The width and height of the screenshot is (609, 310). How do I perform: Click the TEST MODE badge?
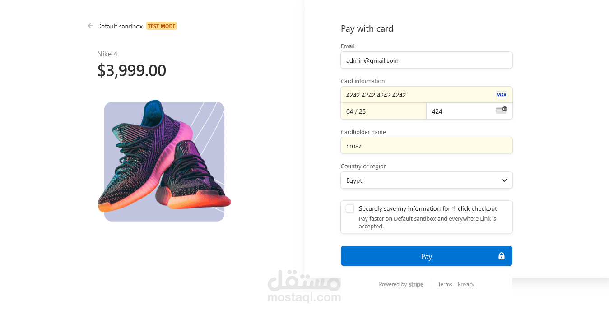pyautogui.click(x=162, y=26)
